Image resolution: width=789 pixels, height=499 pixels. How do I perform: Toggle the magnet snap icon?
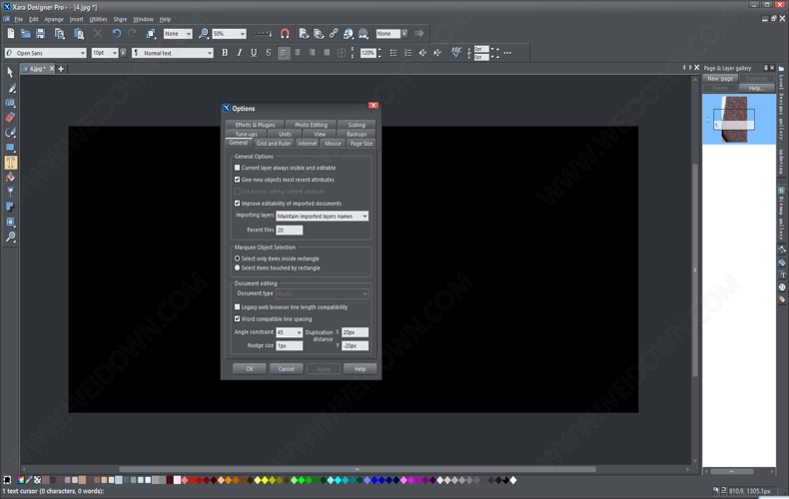[285, 34]
